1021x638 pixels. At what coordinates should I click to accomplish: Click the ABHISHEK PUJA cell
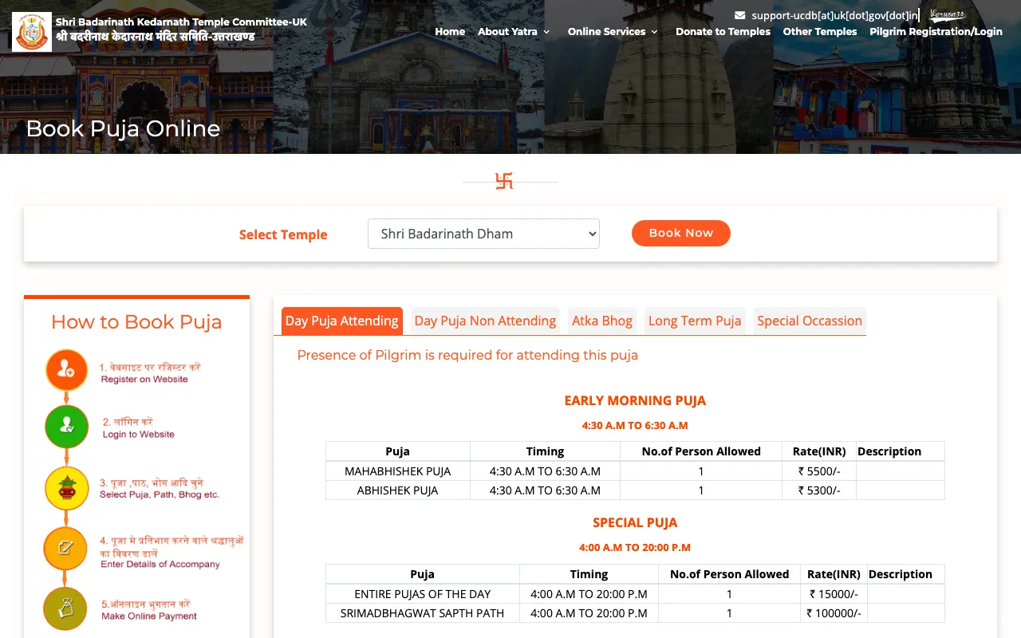[x=398, y=490]
